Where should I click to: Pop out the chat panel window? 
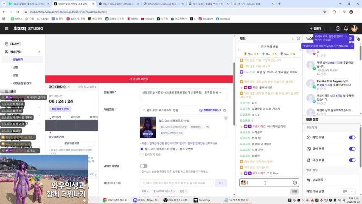[x=298, y=38]
